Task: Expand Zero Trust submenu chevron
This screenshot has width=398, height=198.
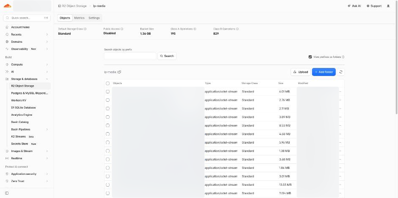Action: pyautogui.click(x=47, y=181)
